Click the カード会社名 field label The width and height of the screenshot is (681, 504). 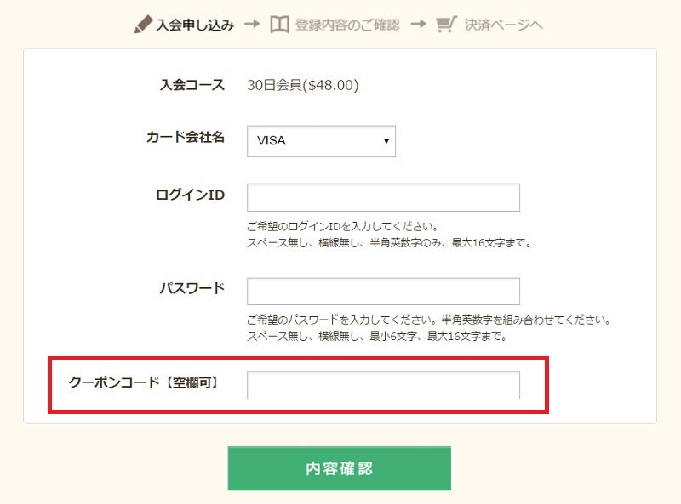point(186,137)
